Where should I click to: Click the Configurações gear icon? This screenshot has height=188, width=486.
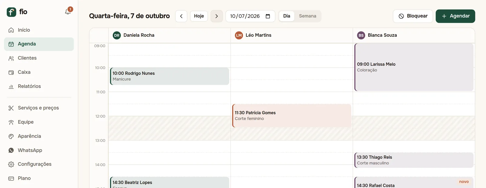click(11, 164)
